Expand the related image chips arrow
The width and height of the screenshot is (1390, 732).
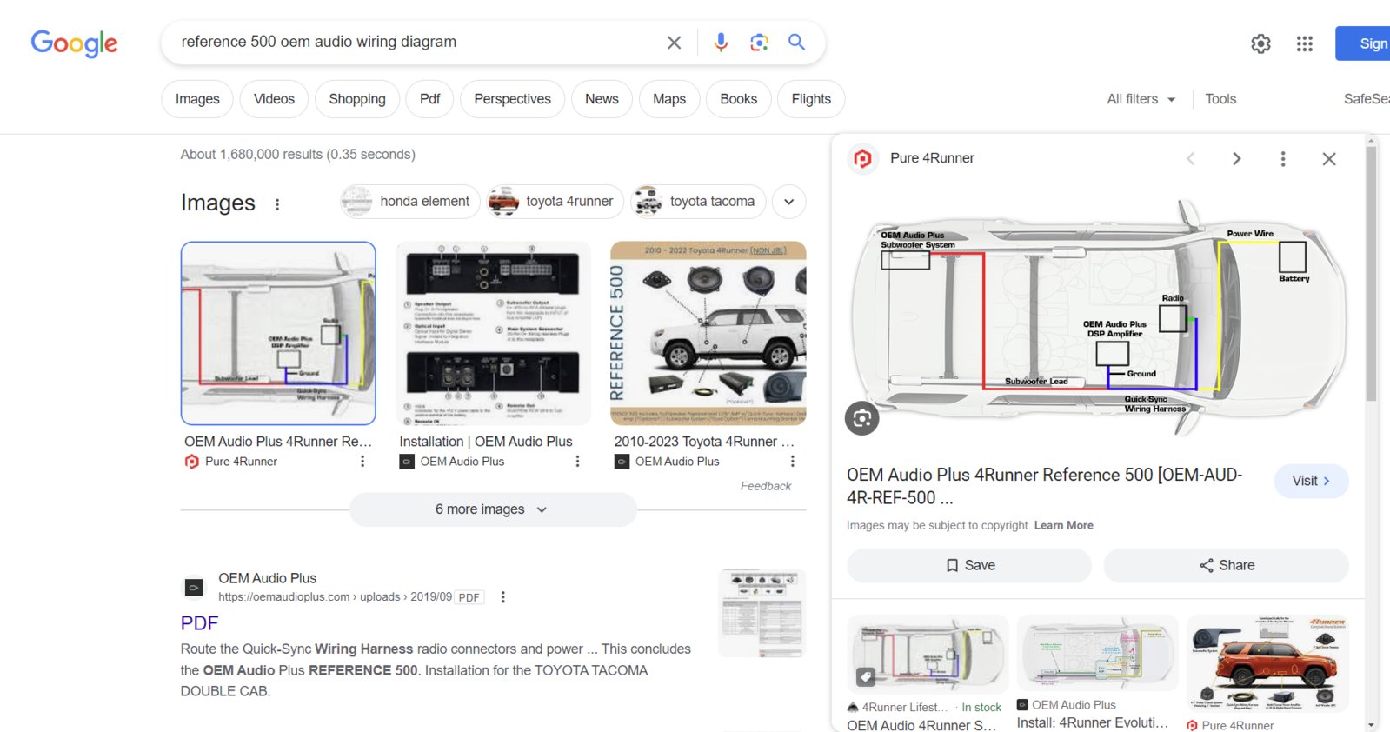click(788, 202)
